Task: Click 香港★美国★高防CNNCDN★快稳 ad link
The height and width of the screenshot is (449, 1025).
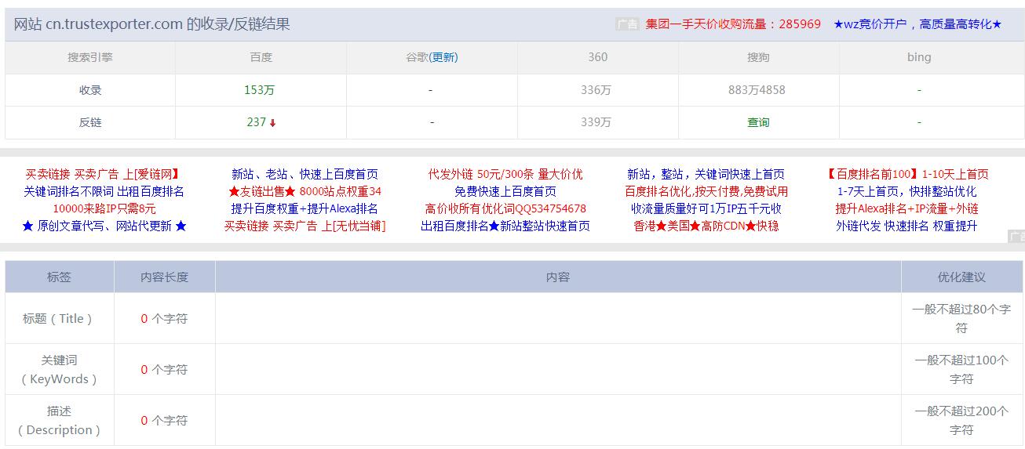Action: click(x=706, y=226)
